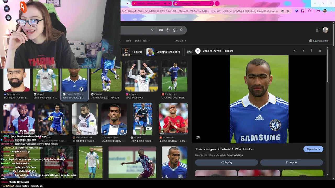Open the Chrome three-dot menu
This screenshot has height=188, width=335.
point(331,11)
